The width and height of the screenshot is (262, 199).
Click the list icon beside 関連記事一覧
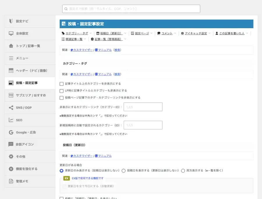(x=63, y=39)
